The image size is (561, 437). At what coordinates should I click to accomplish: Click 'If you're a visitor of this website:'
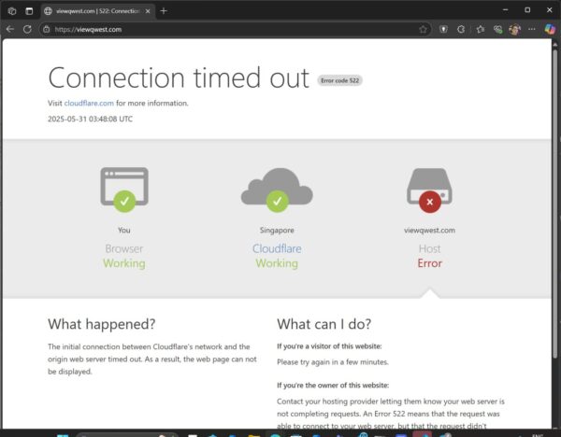pyautogui.click(x=329, y=346)
